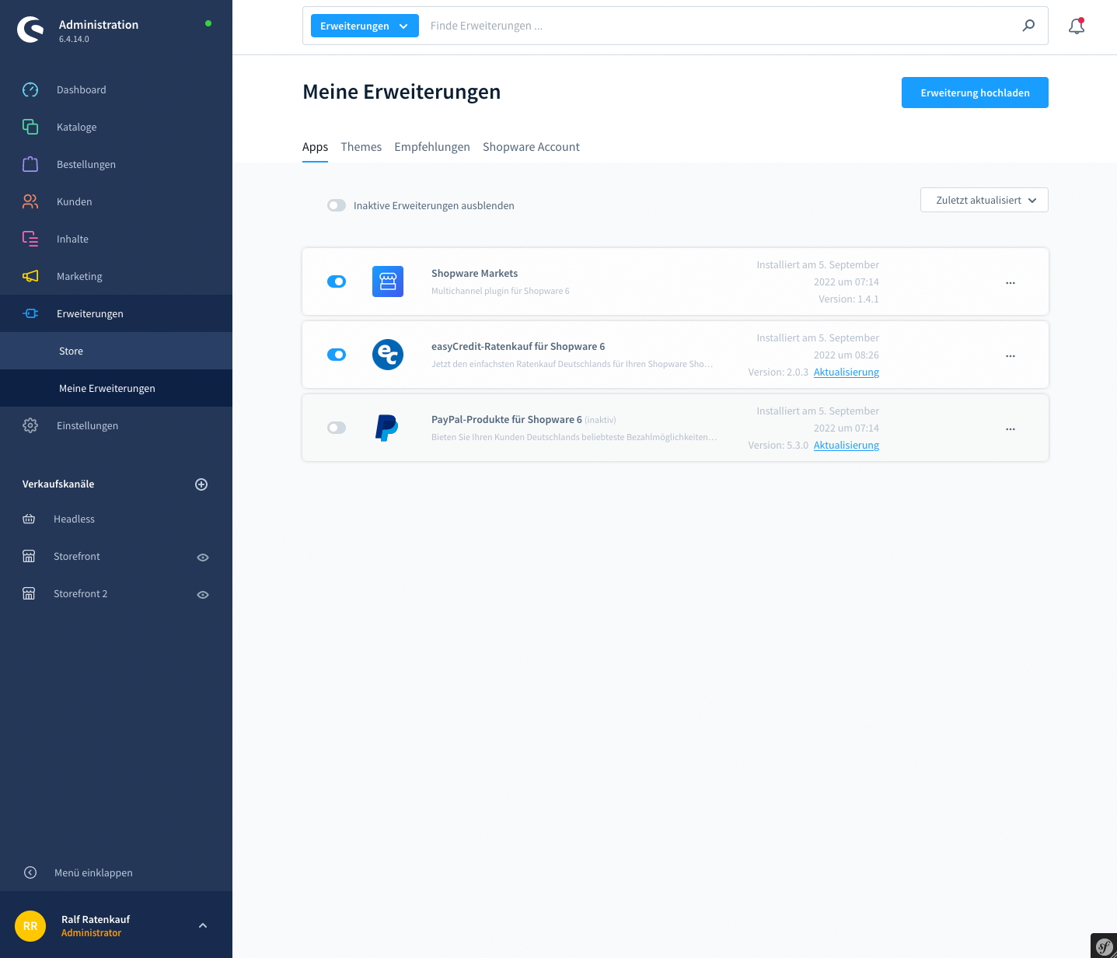
Task: Click the Menü einklappen arrow icon
Action: click(x=30, y=872)
